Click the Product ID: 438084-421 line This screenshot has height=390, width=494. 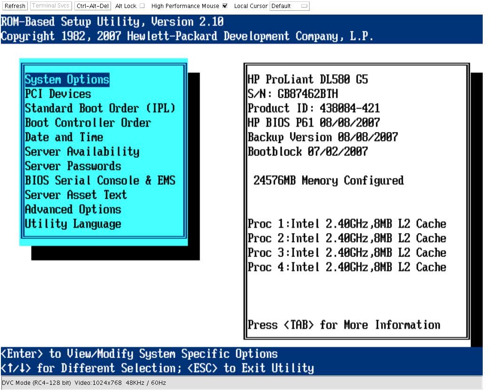point(314,108)
